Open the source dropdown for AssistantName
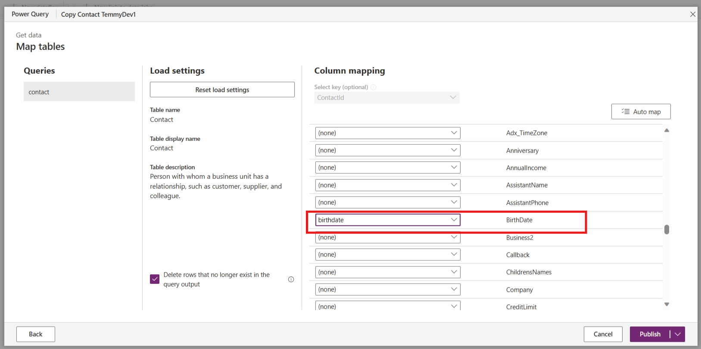The height and width of the screenshot is (349, 701). tap(388, 185)
